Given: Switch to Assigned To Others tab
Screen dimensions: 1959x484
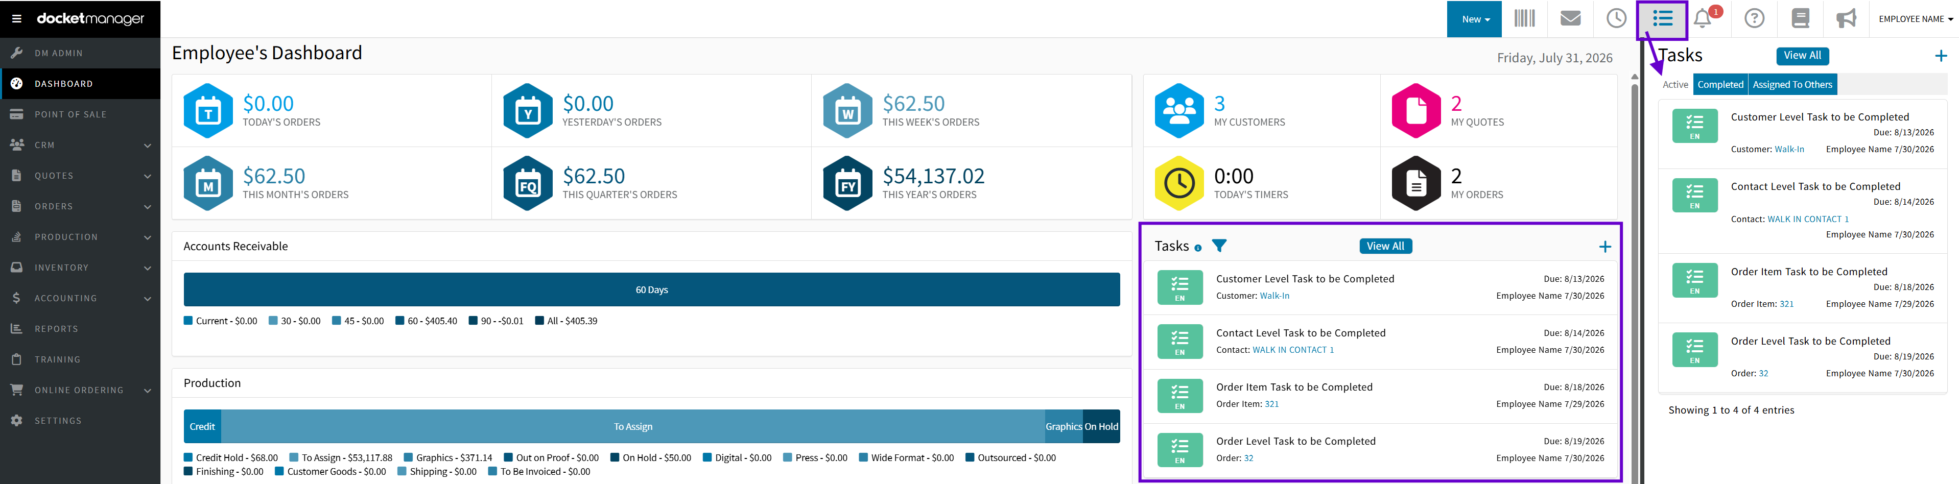Looking at the screenshot, I should pos(1792,85).
